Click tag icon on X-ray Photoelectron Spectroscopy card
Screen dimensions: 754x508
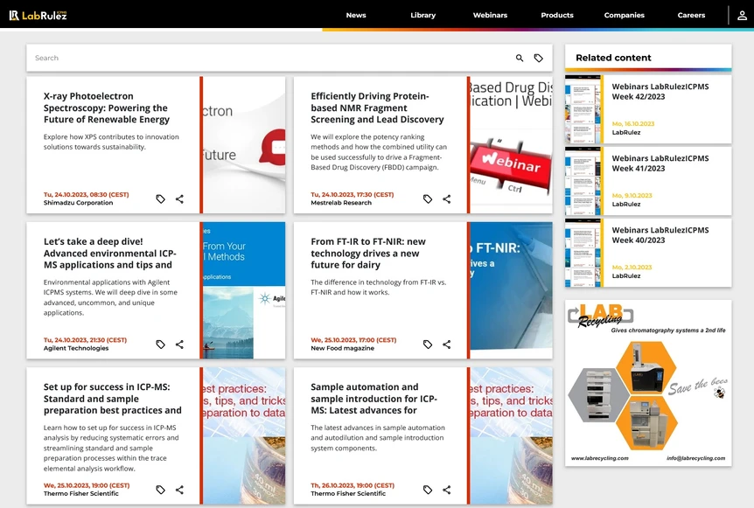[161, 199]
